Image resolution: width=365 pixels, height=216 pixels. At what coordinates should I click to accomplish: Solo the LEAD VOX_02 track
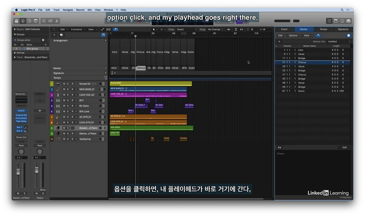pos(68,95)
